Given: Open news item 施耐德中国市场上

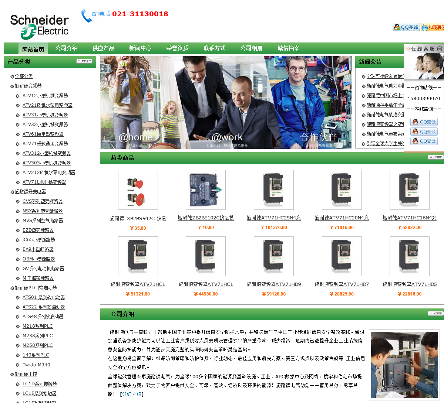Looking at the screenshot, I should pos(385,96).
